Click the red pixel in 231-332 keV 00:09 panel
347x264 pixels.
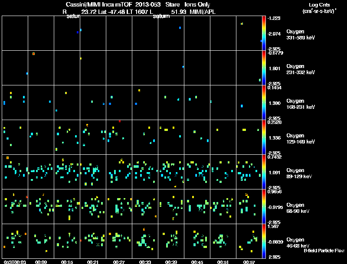[33, 54]
